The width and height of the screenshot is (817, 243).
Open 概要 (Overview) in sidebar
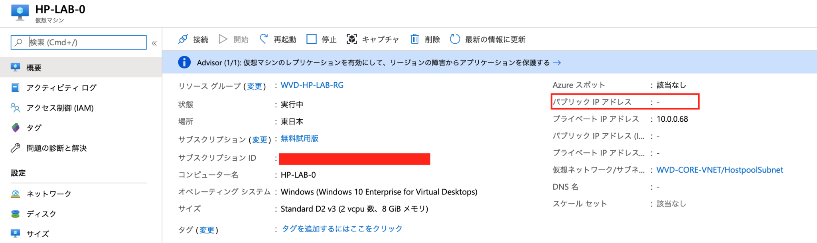pos(34,68)
